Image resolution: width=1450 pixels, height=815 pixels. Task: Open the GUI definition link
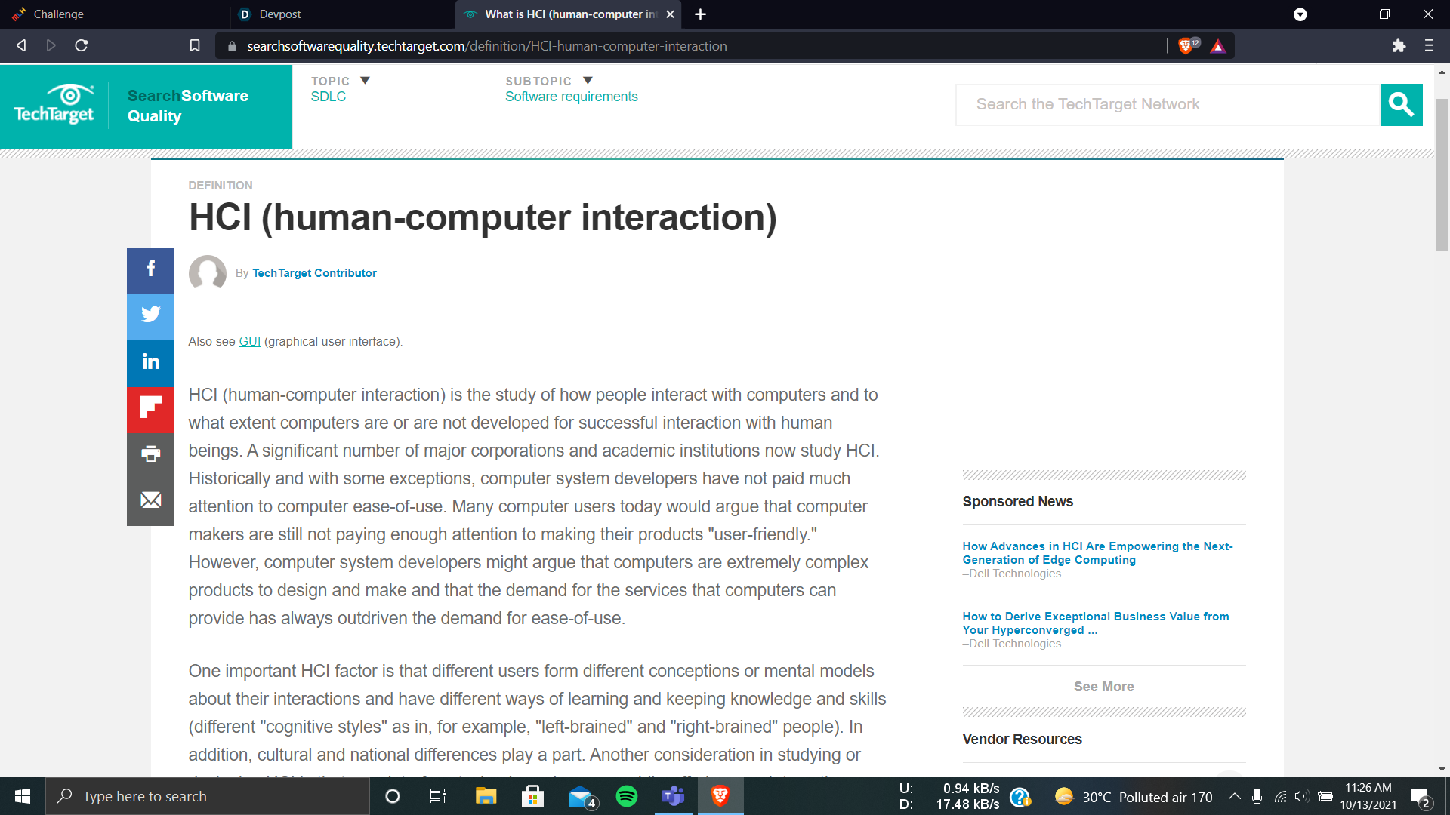pos(249,342)
